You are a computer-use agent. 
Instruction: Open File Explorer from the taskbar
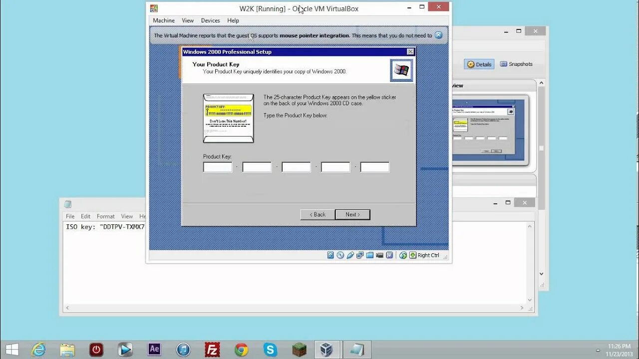coord(67,350)
